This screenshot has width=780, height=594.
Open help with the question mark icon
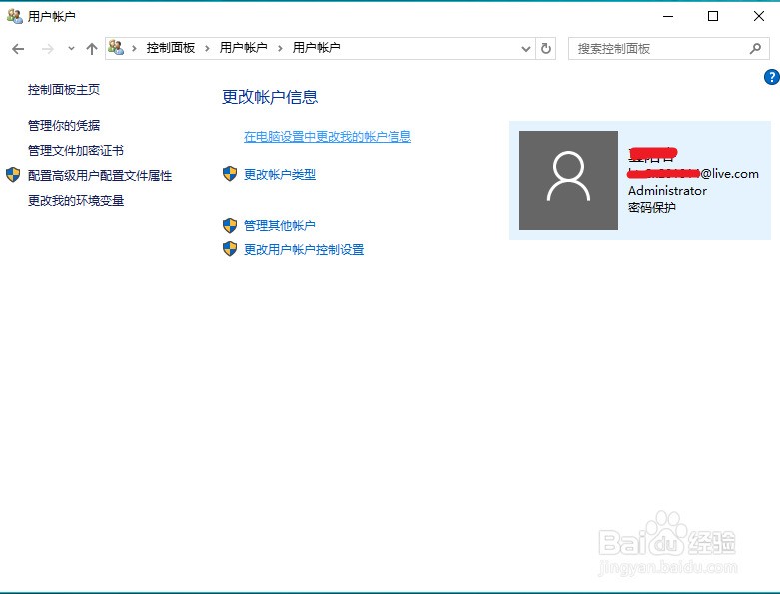[772, 77]
